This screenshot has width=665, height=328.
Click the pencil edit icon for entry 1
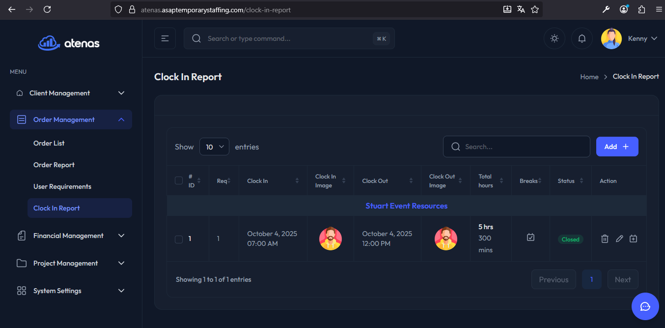619,239
